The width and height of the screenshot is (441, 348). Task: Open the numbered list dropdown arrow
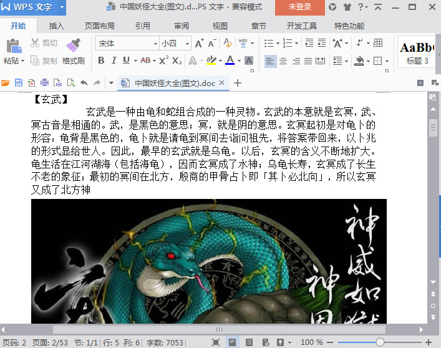click(x=296, y=43)
